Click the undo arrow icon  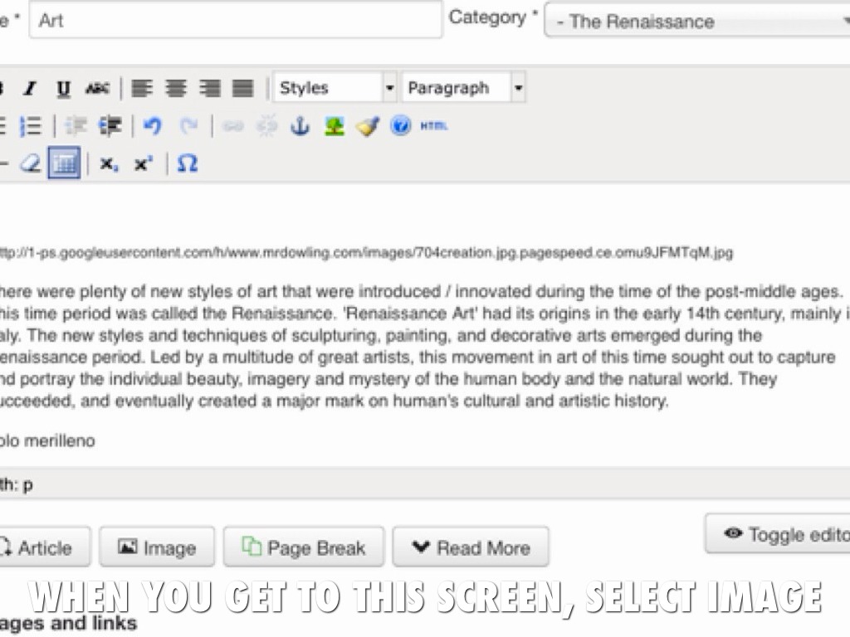[152, 126]
